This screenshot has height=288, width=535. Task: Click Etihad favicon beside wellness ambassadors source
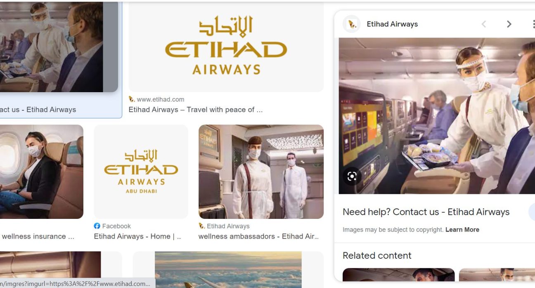coord(201,226)
